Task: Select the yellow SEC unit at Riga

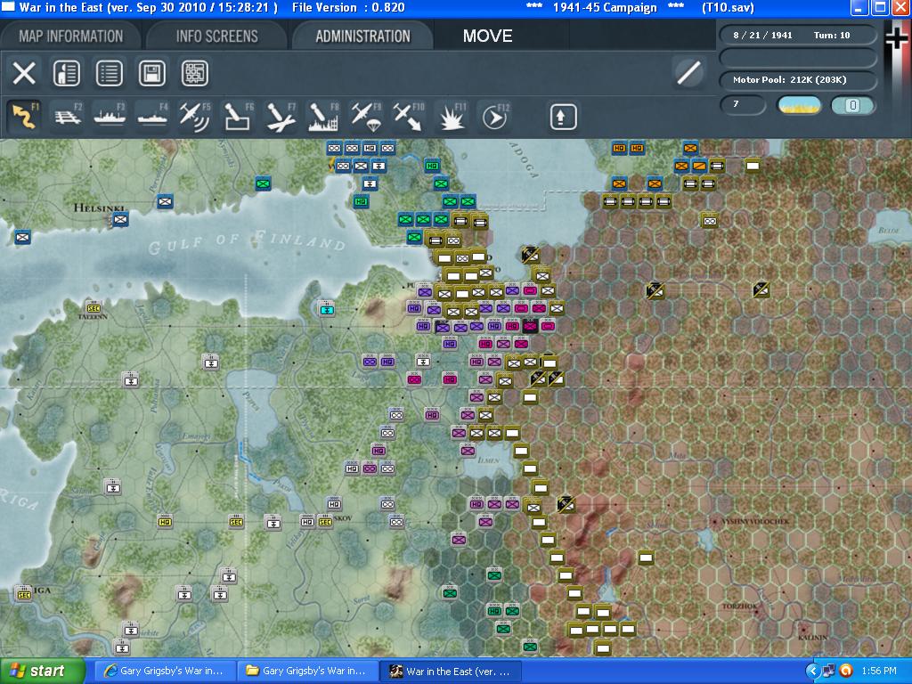Action: tap(24, 593)
